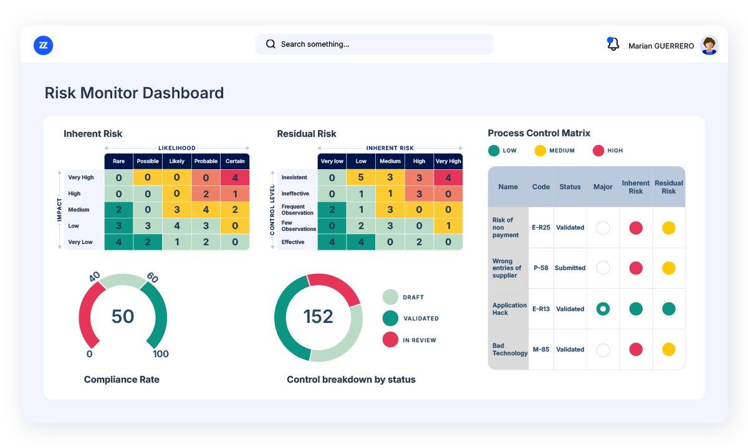Select the 'Application Hack' row name
This screenshot has width=748, height=448.
point(509,309)
